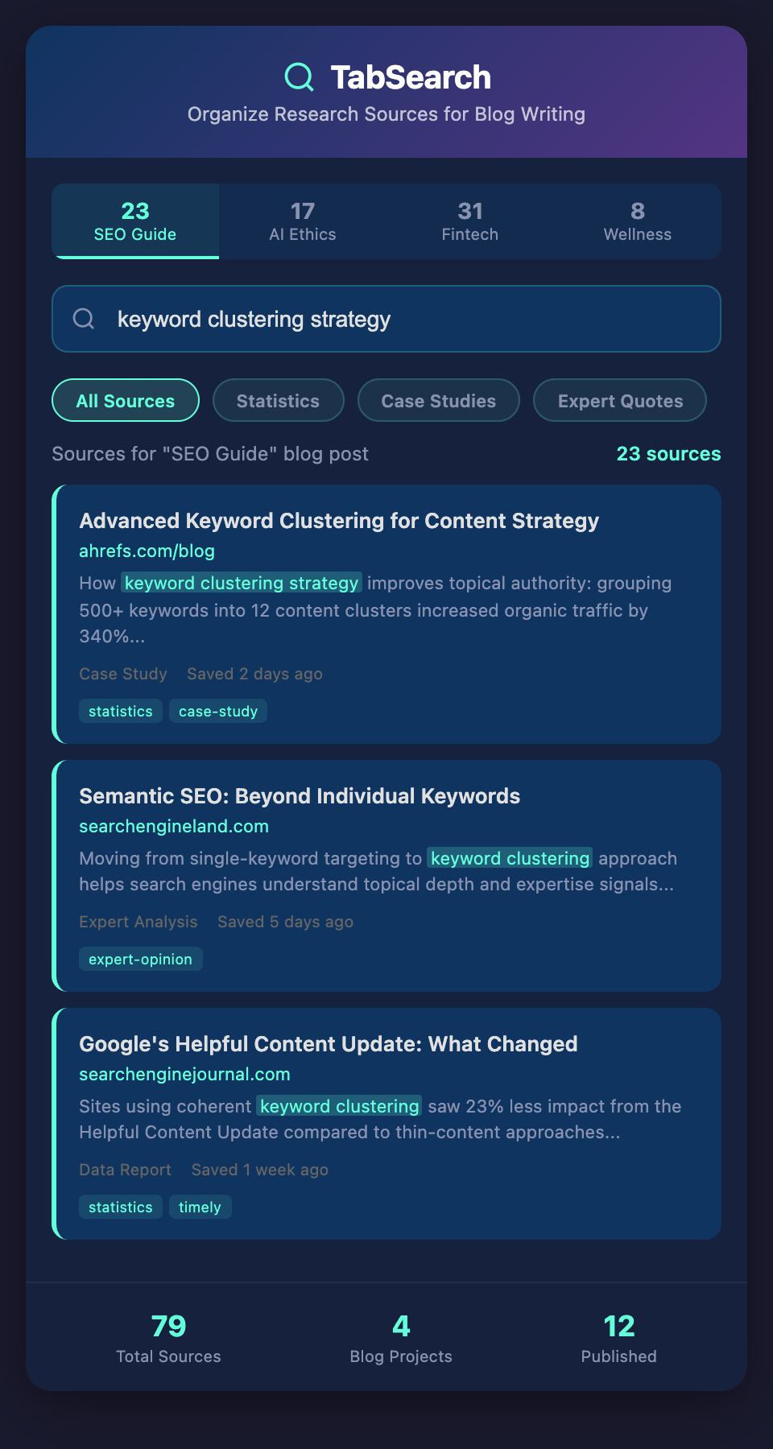The height and width of the screenshot is (1449, 773).
Task: Enable the Expert Quotes filter
Action: coord(620,400)
